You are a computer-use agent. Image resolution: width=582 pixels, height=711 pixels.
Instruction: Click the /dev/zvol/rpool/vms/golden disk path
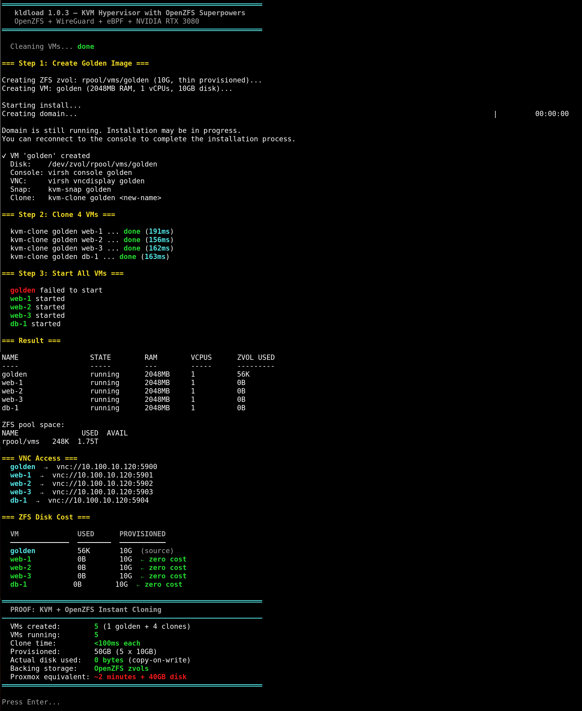[x=103, y=164]
